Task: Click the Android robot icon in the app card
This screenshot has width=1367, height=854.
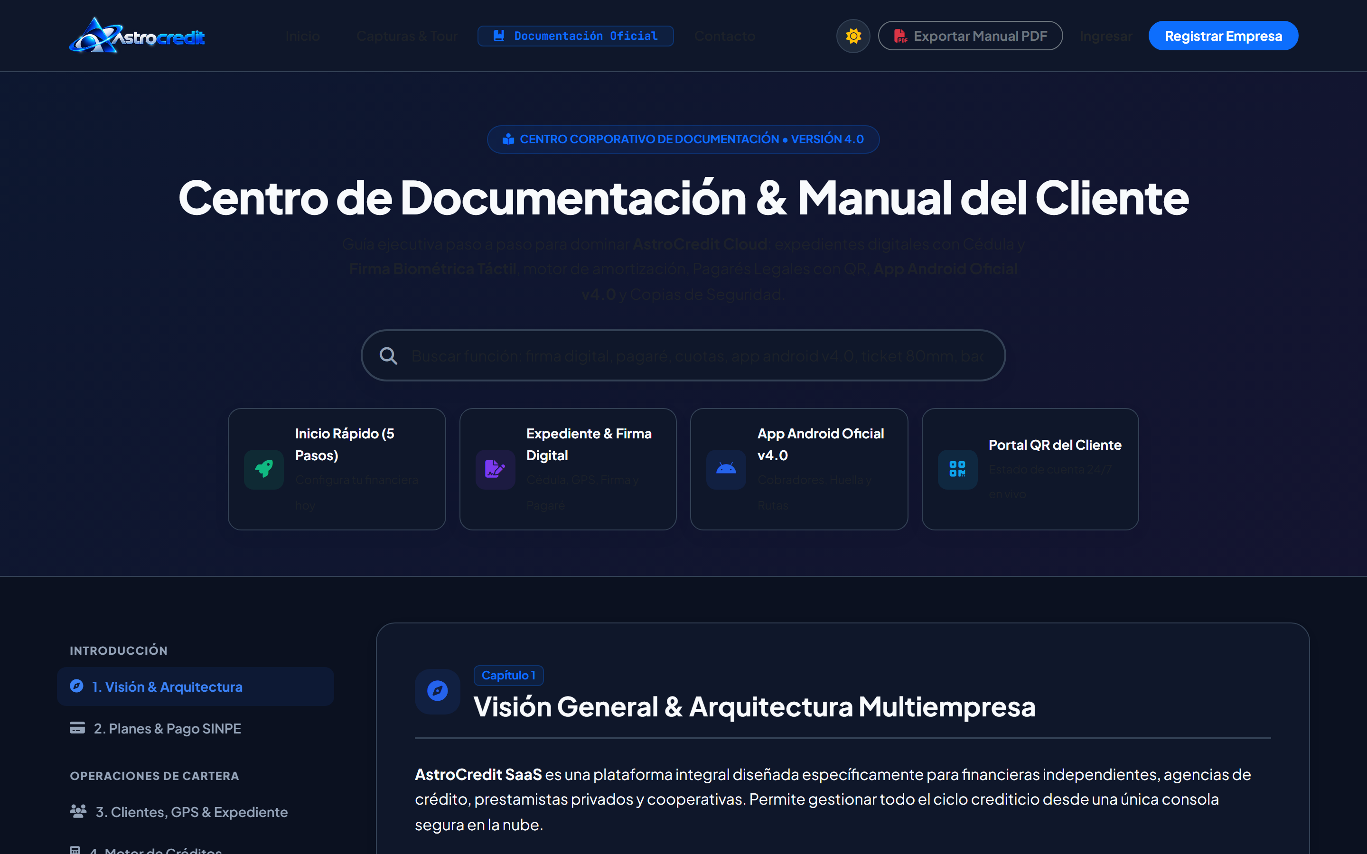Action: [x=726, y=469]
